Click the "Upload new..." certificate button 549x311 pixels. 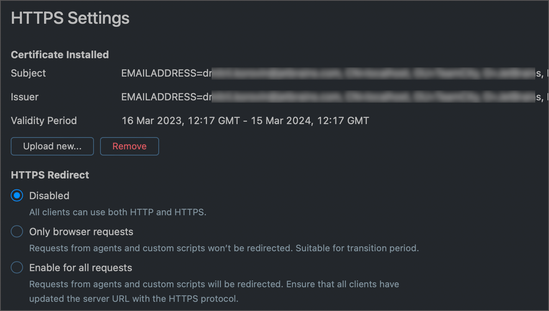[52, 146]
